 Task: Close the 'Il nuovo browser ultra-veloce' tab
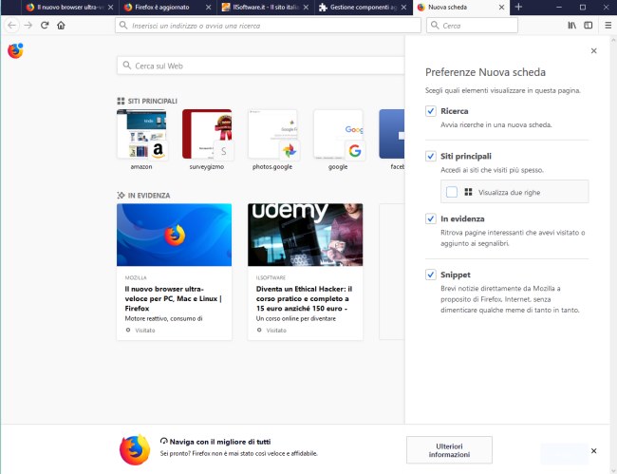click(110, 7)
